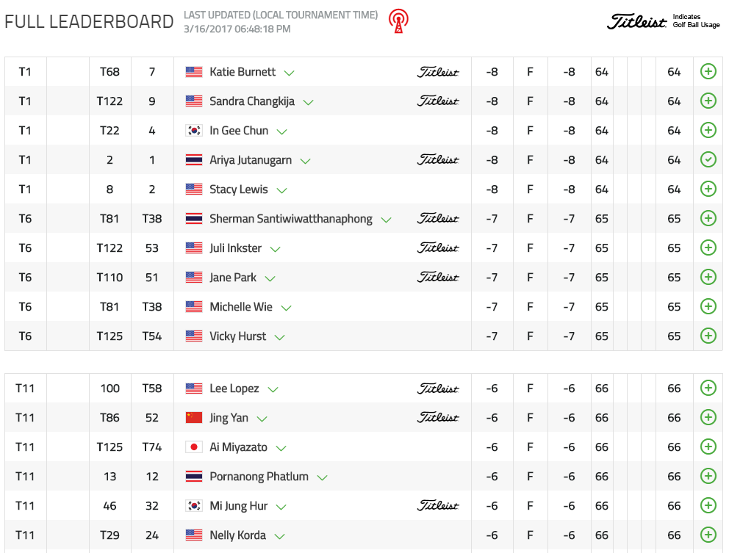Viewport: 729px width, 553px height.
Task: Click Lee Lopez's player name
Action: point(234,388)
